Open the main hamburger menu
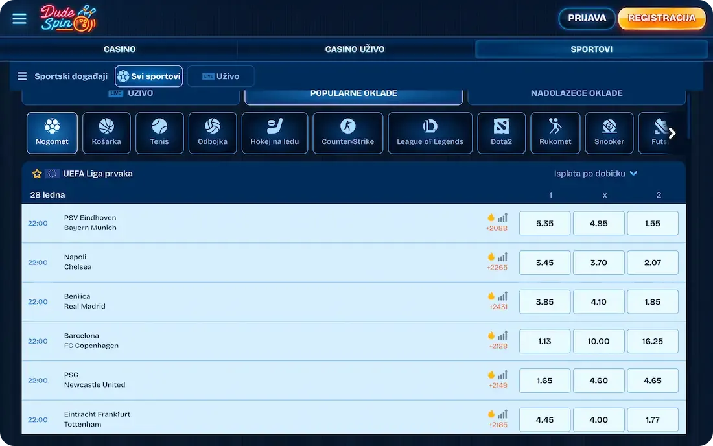This screenshot has width=713, height=446. coord(19,19)
